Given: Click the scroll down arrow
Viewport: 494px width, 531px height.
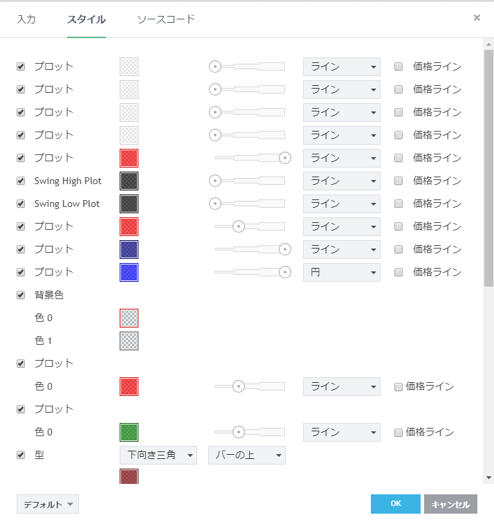Looking at the screenshot, I should click(x=488, y=478).
